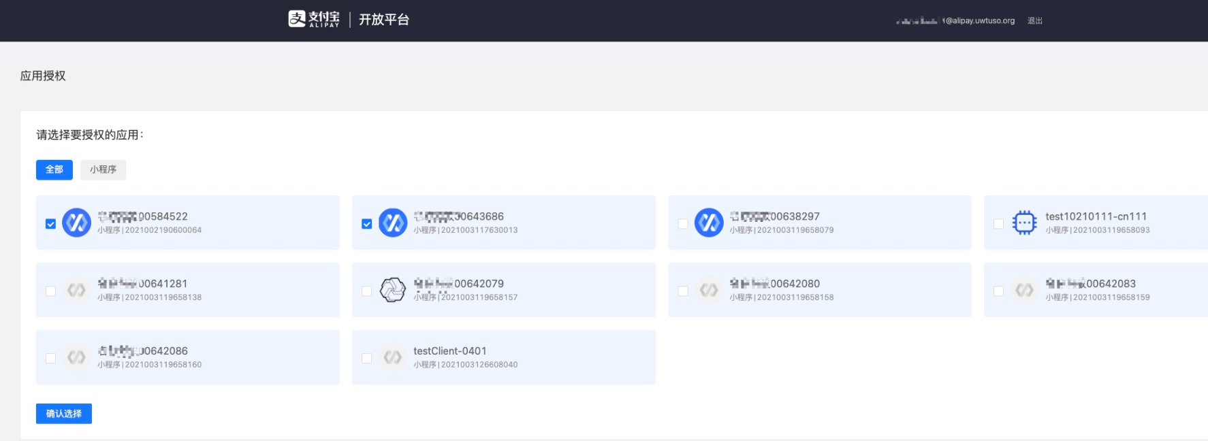
Task: Click app ID text 2021003119658079
Action: point(795,230)
